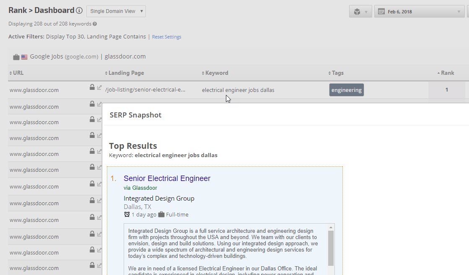Click the engineering tag button
Viewport: 469px width, 275px height.
click(x=346, y=90)
